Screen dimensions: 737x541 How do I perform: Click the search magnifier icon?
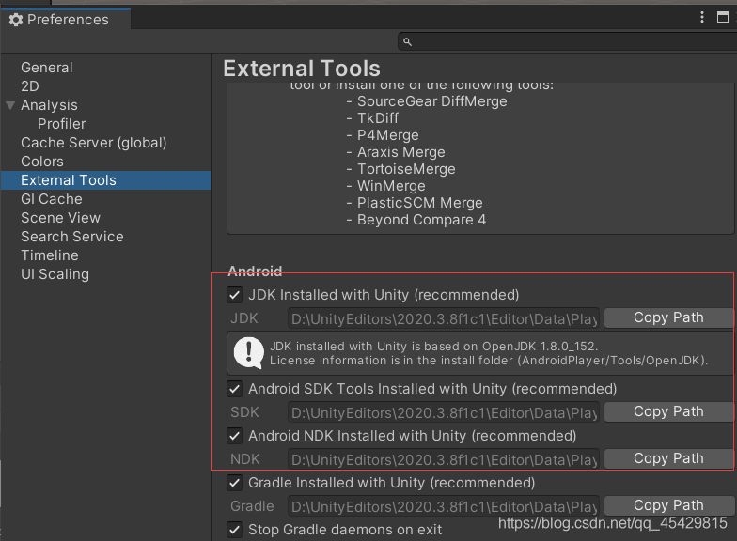click(x=407, y=42)
